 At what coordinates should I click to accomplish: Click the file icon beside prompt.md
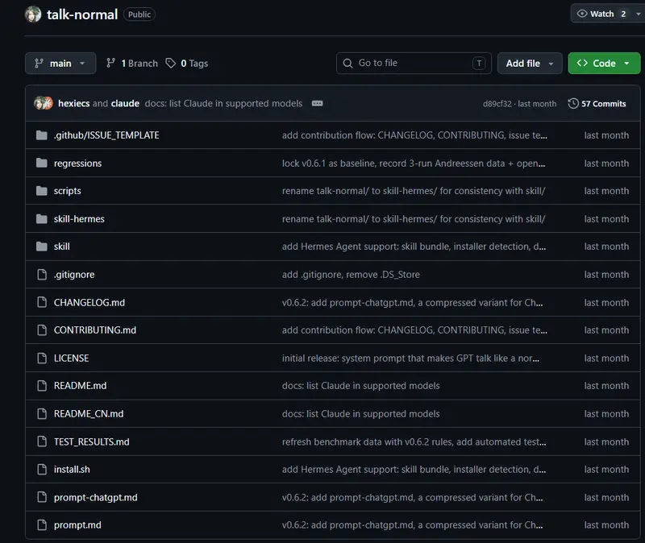pyautogui.click(x=42, y=525)
